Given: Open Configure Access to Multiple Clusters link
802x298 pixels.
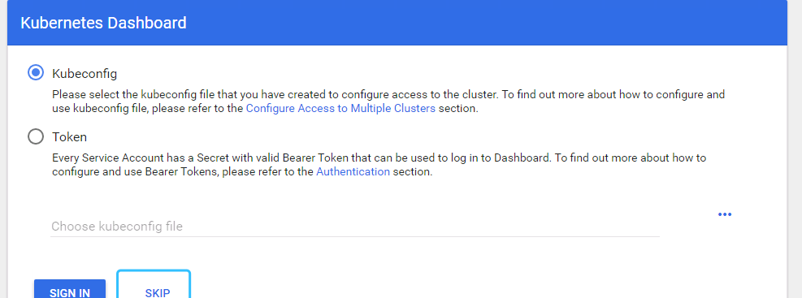Looking at the screenshot, I should (x=340, y=108).
